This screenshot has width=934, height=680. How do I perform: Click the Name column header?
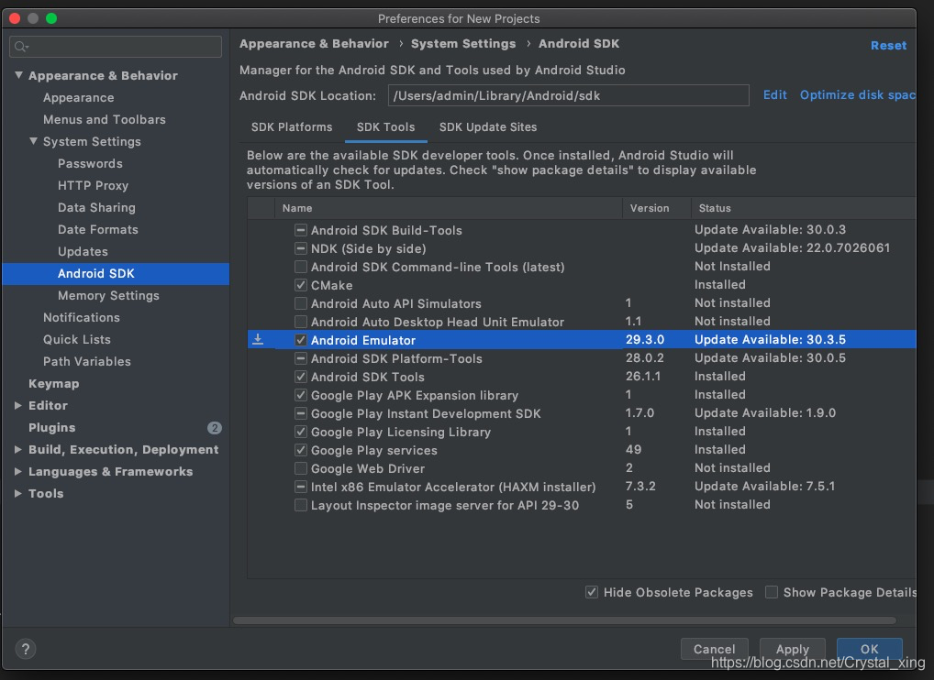(x=448, y=208)
